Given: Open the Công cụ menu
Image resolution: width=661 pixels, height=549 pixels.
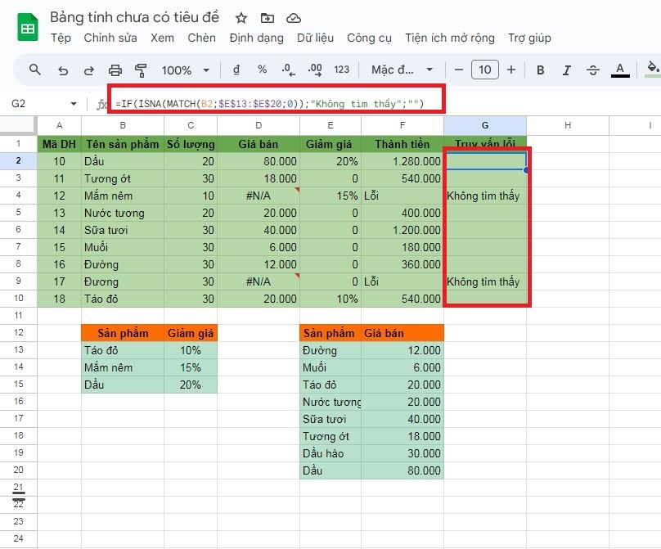Looking at the screenshot, I should coord(369,38).
